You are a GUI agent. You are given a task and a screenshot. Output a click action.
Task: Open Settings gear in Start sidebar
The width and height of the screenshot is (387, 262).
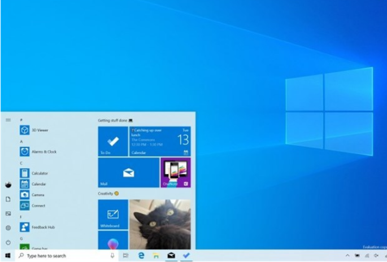[x=8, y=228]
